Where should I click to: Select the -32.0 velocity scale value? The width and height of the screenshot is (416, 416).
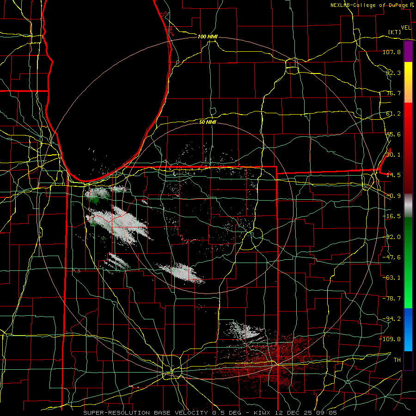coord(392,237)
